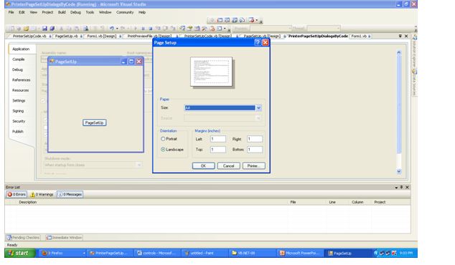
Task: Open the File menu
Action: [11, 12]
